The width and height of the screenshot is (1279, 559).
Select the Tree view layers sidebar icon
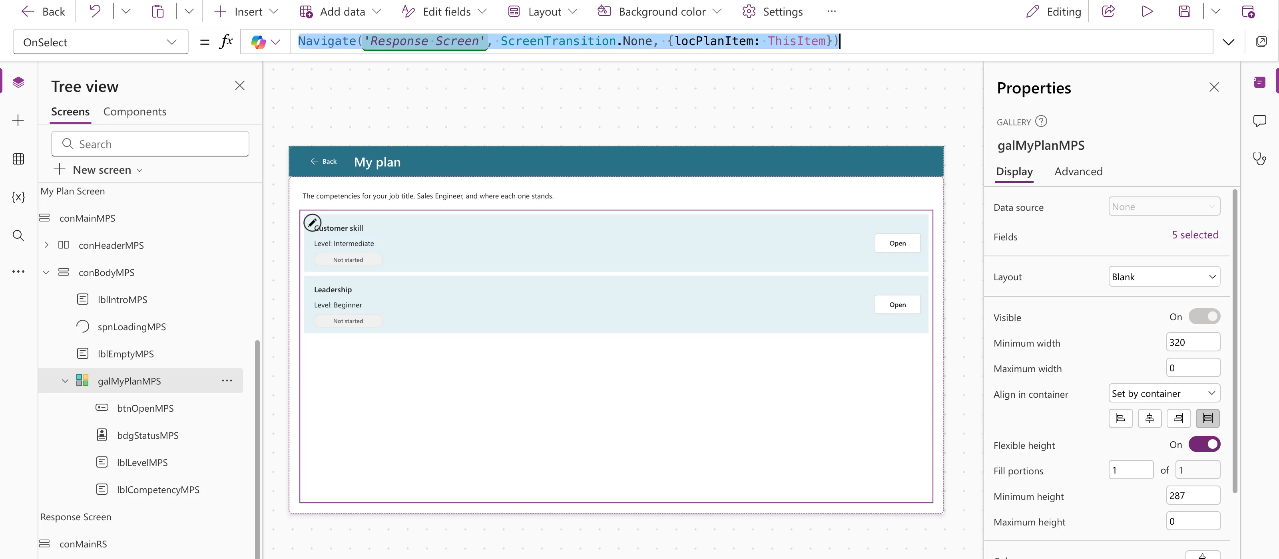pos(18,82)
